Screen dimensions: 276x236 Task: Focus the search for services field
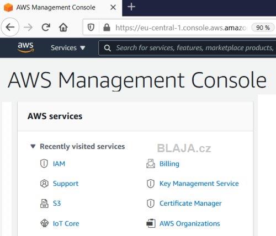coord(187,48)
